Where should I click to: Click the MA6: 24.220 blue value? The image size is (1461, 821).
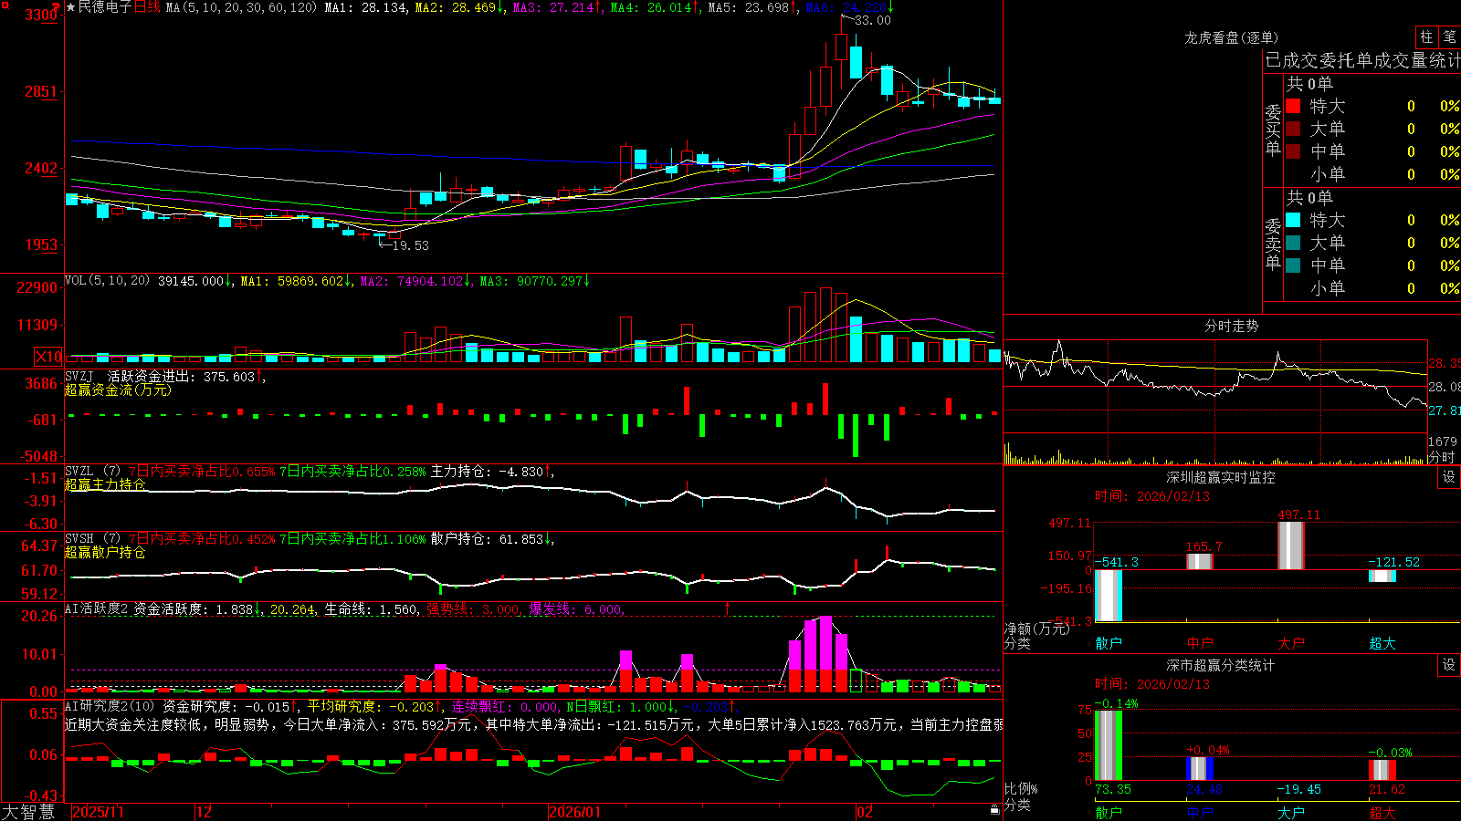click(845, 7)
